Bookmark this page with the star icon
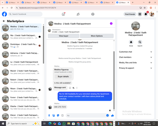Screen dimensions: 158x126 pos(145,8)
